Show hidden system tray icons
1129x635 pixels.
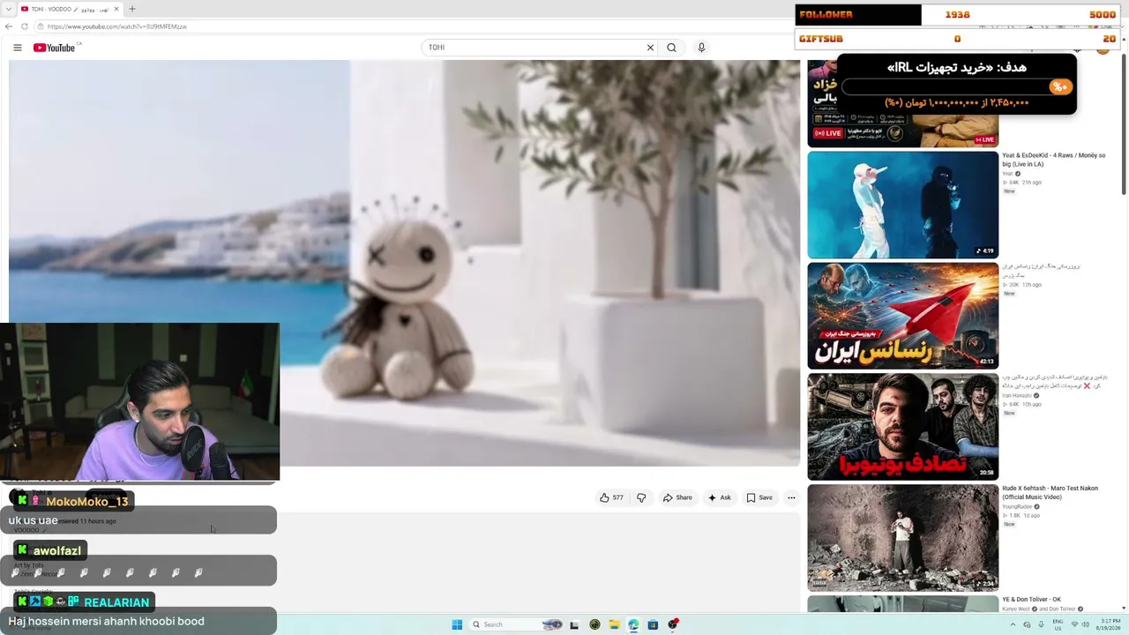(1013, 624)
